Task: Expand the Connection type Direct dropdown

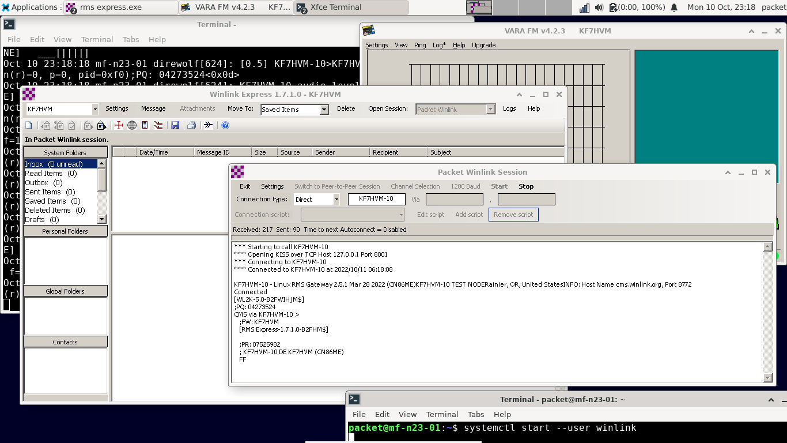Action: pos(336,200)
